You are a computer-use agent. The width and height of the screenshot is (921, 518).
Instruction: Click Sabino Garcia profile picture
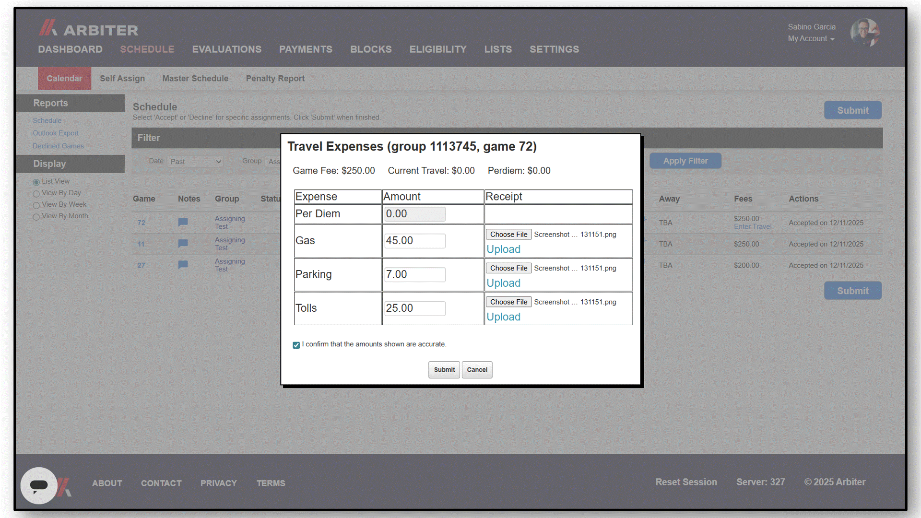pyautogui.click(x=864, y=33)
